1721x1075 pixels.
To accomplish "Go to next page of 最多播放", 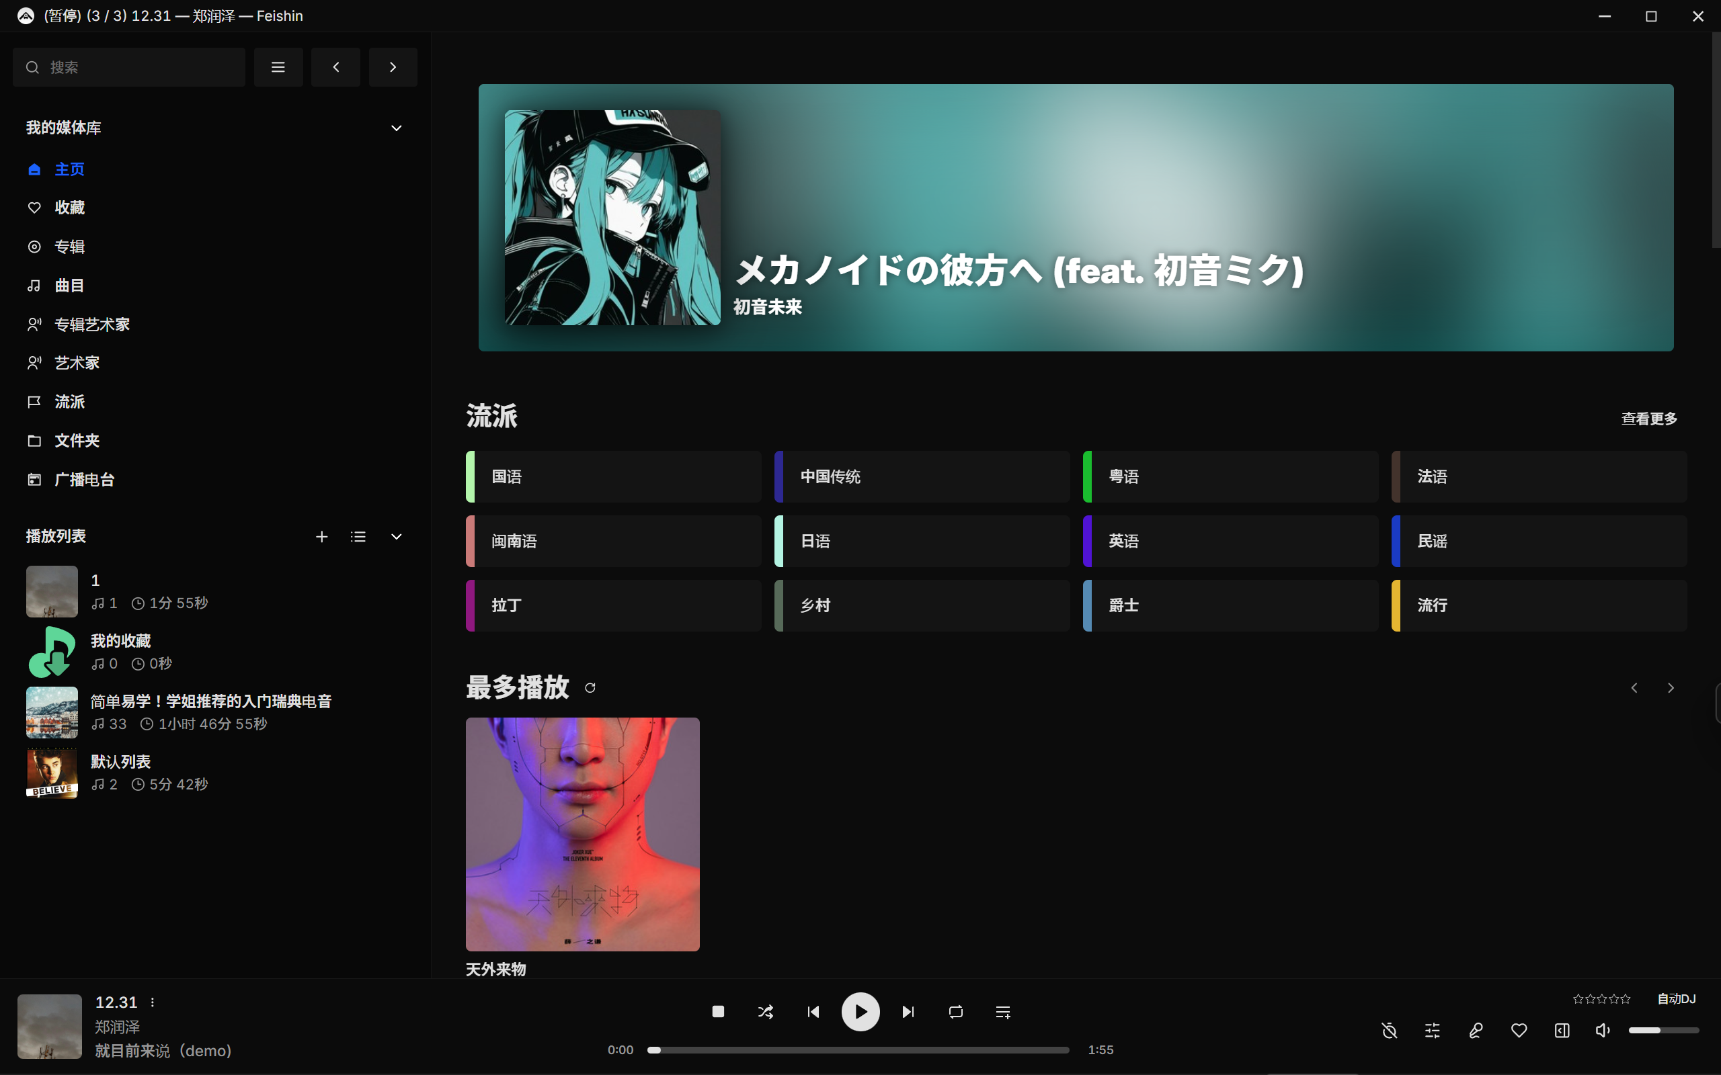I will coord(1671,687).
